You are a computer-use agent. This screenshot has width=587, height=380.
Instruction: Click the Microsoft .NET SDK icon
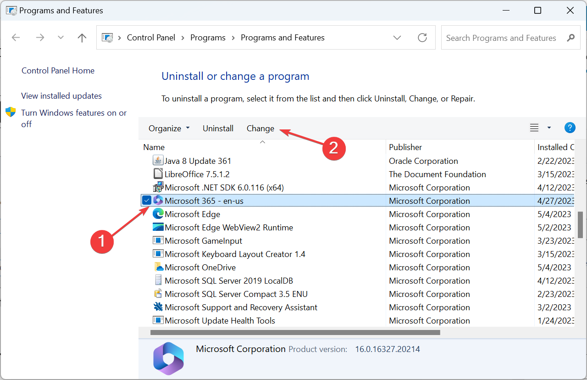158,187
